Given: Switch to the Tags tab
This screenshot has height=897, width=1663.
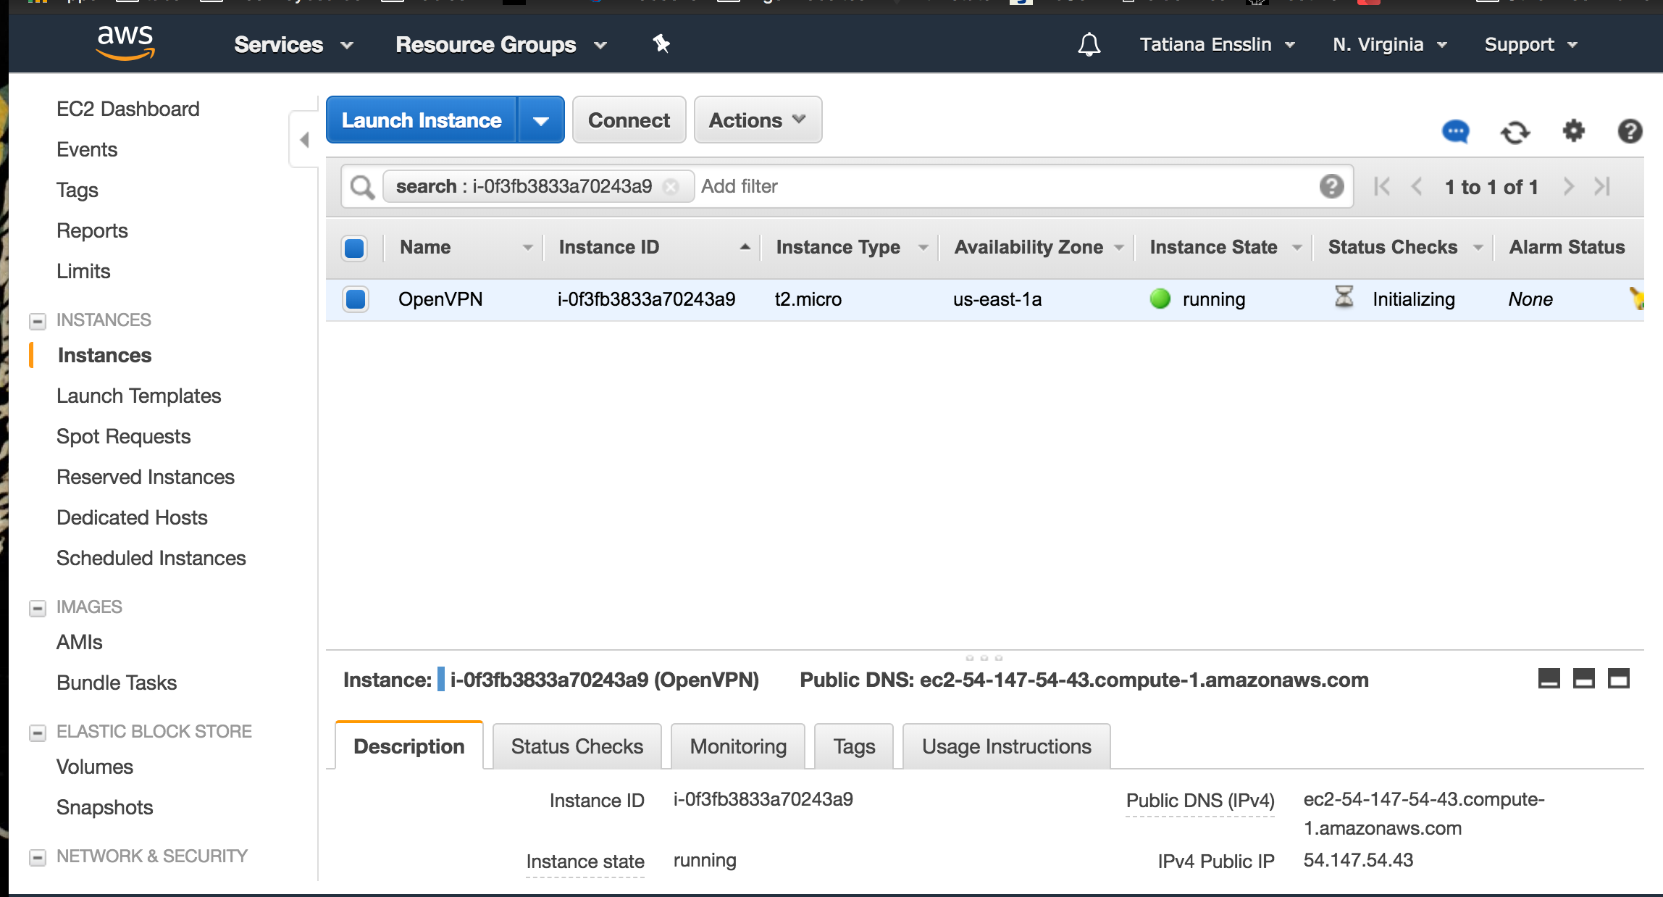Looking at the screenshot, I should (x=854, y=746).
